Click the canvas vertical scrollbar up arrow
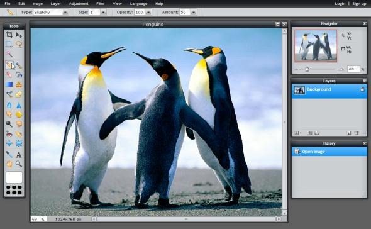Viewport: 371px width, 229px height. [284, 31]
